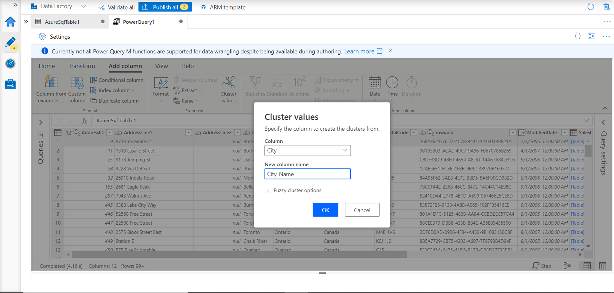The height and width of the screenshot is (293, 614).
Task: Expand the left navigation rail
Action: click(15, 5)
